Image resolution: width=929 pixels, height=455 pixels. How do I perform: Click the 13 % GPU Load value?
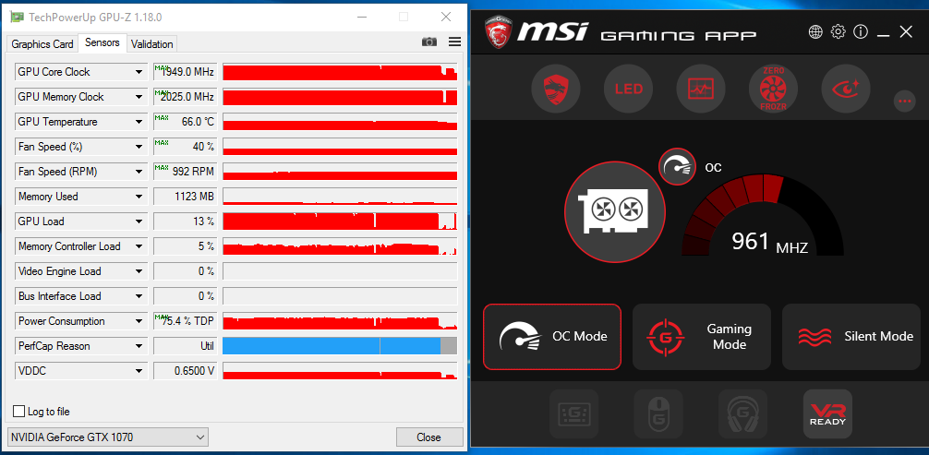coord(185,222)
